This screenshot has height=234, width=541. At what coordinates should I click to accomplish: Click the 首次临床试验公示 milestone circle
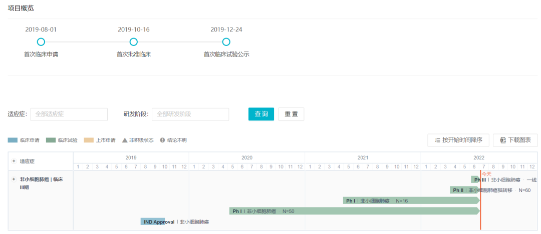(226, 42)
